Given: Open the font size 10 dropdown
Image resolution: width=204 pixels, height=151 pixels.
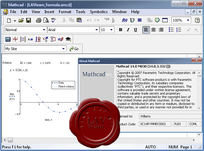Looking at the screenshot, I should point(111,30).
